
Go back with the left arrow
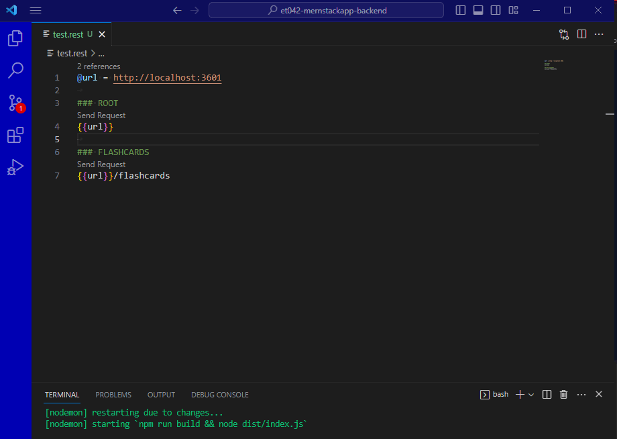pos(177,10)
